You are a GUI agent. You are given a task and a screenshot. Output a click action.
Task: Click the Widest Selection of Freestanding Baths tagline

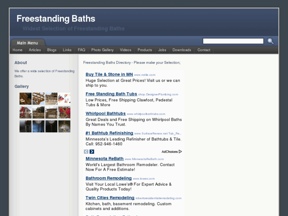pos(73,29)
